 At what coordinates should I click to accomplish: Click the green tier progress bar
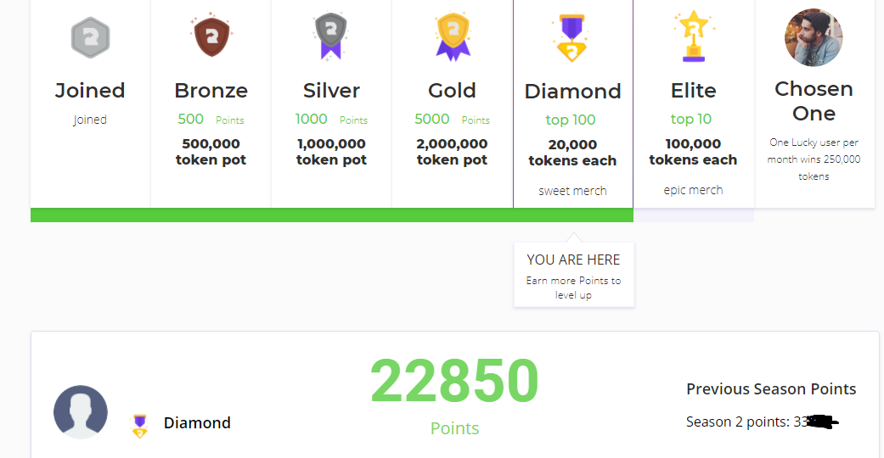click(x=331, y=215)
